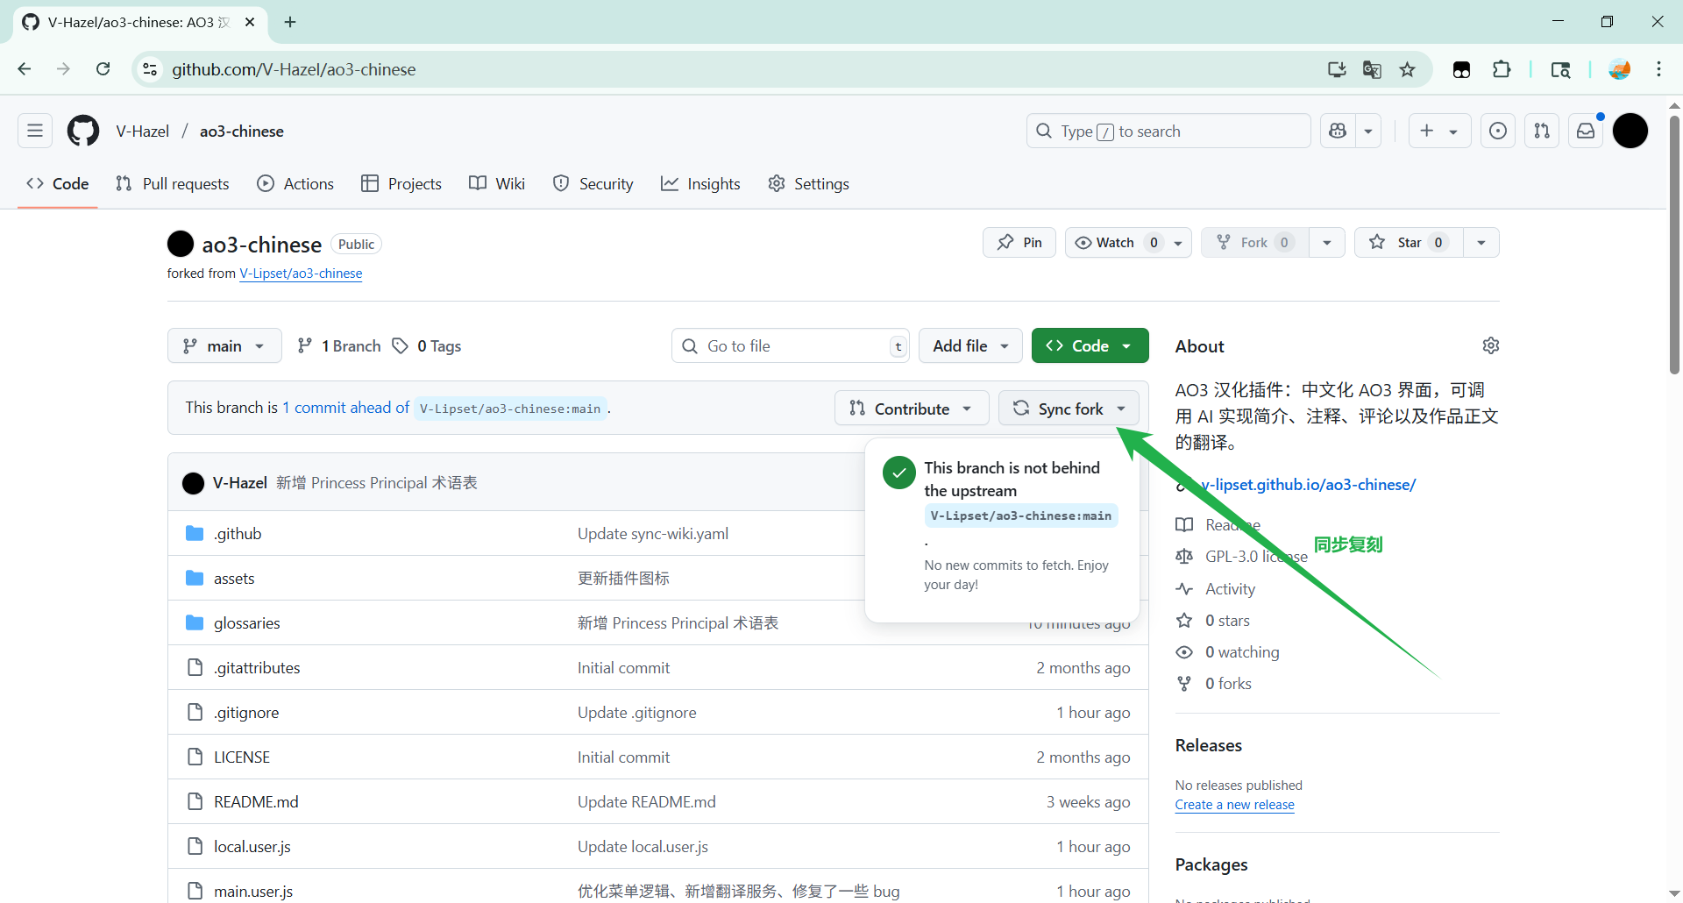Bookmark this page with star icon
Screen dimensions: 1683x903
[1407, 70]
